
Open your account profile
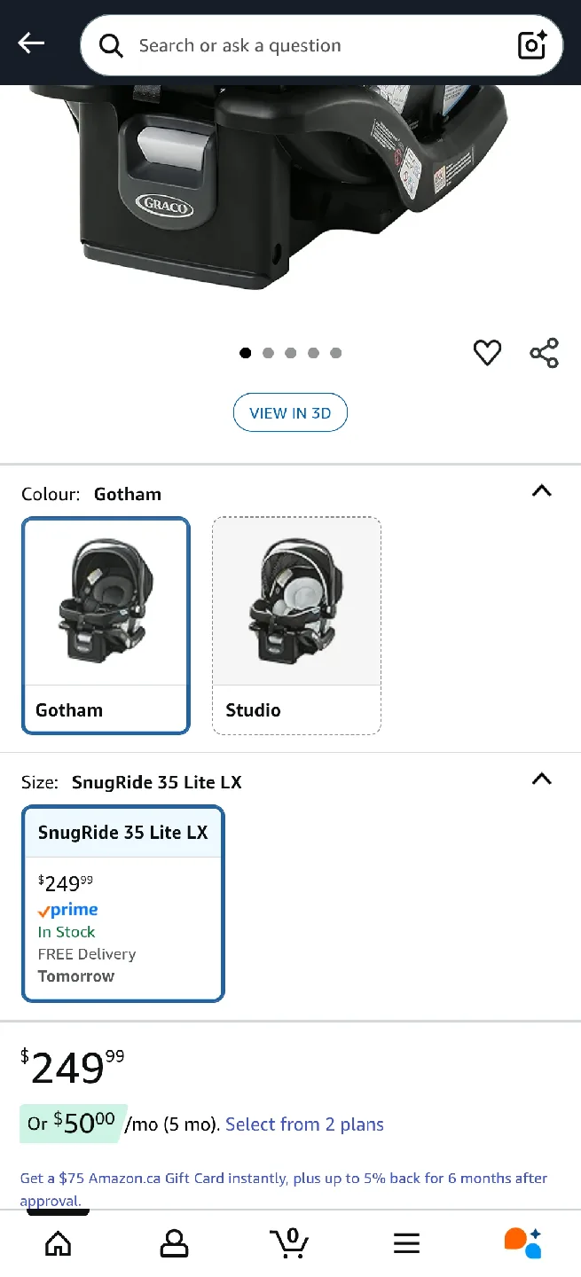click(x=174, y=1242)
